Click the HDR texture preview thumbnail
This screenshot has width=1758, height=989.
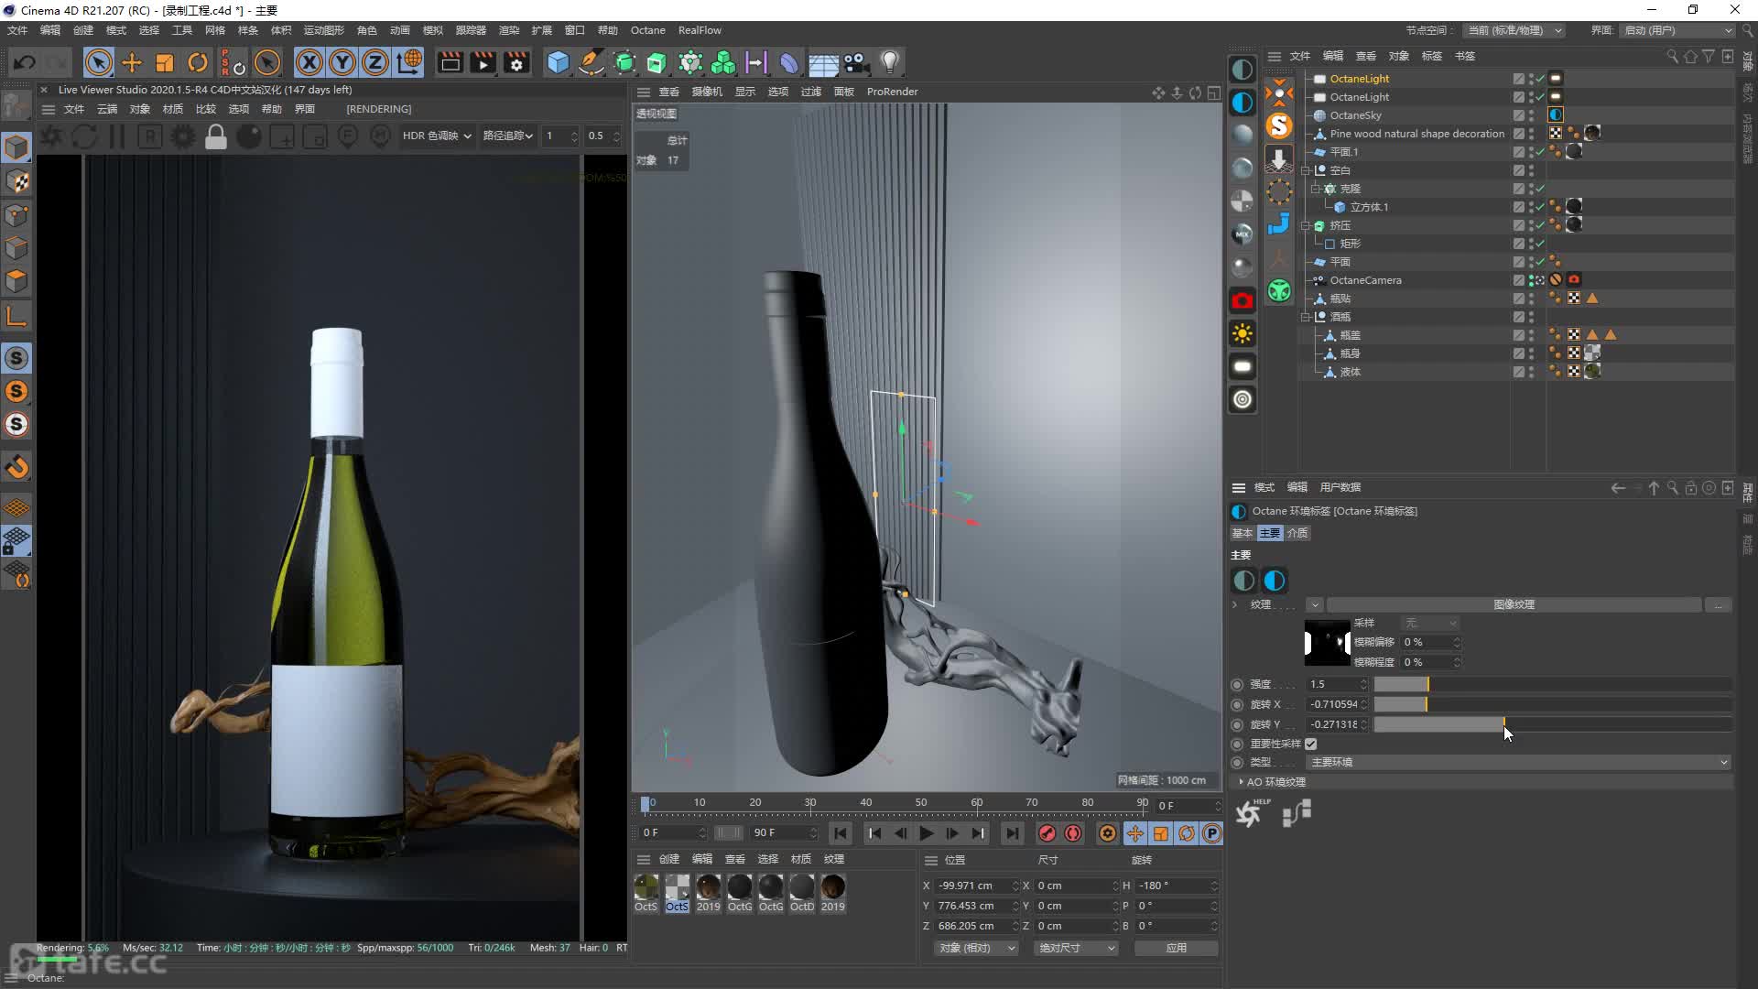click(1327, 643)
